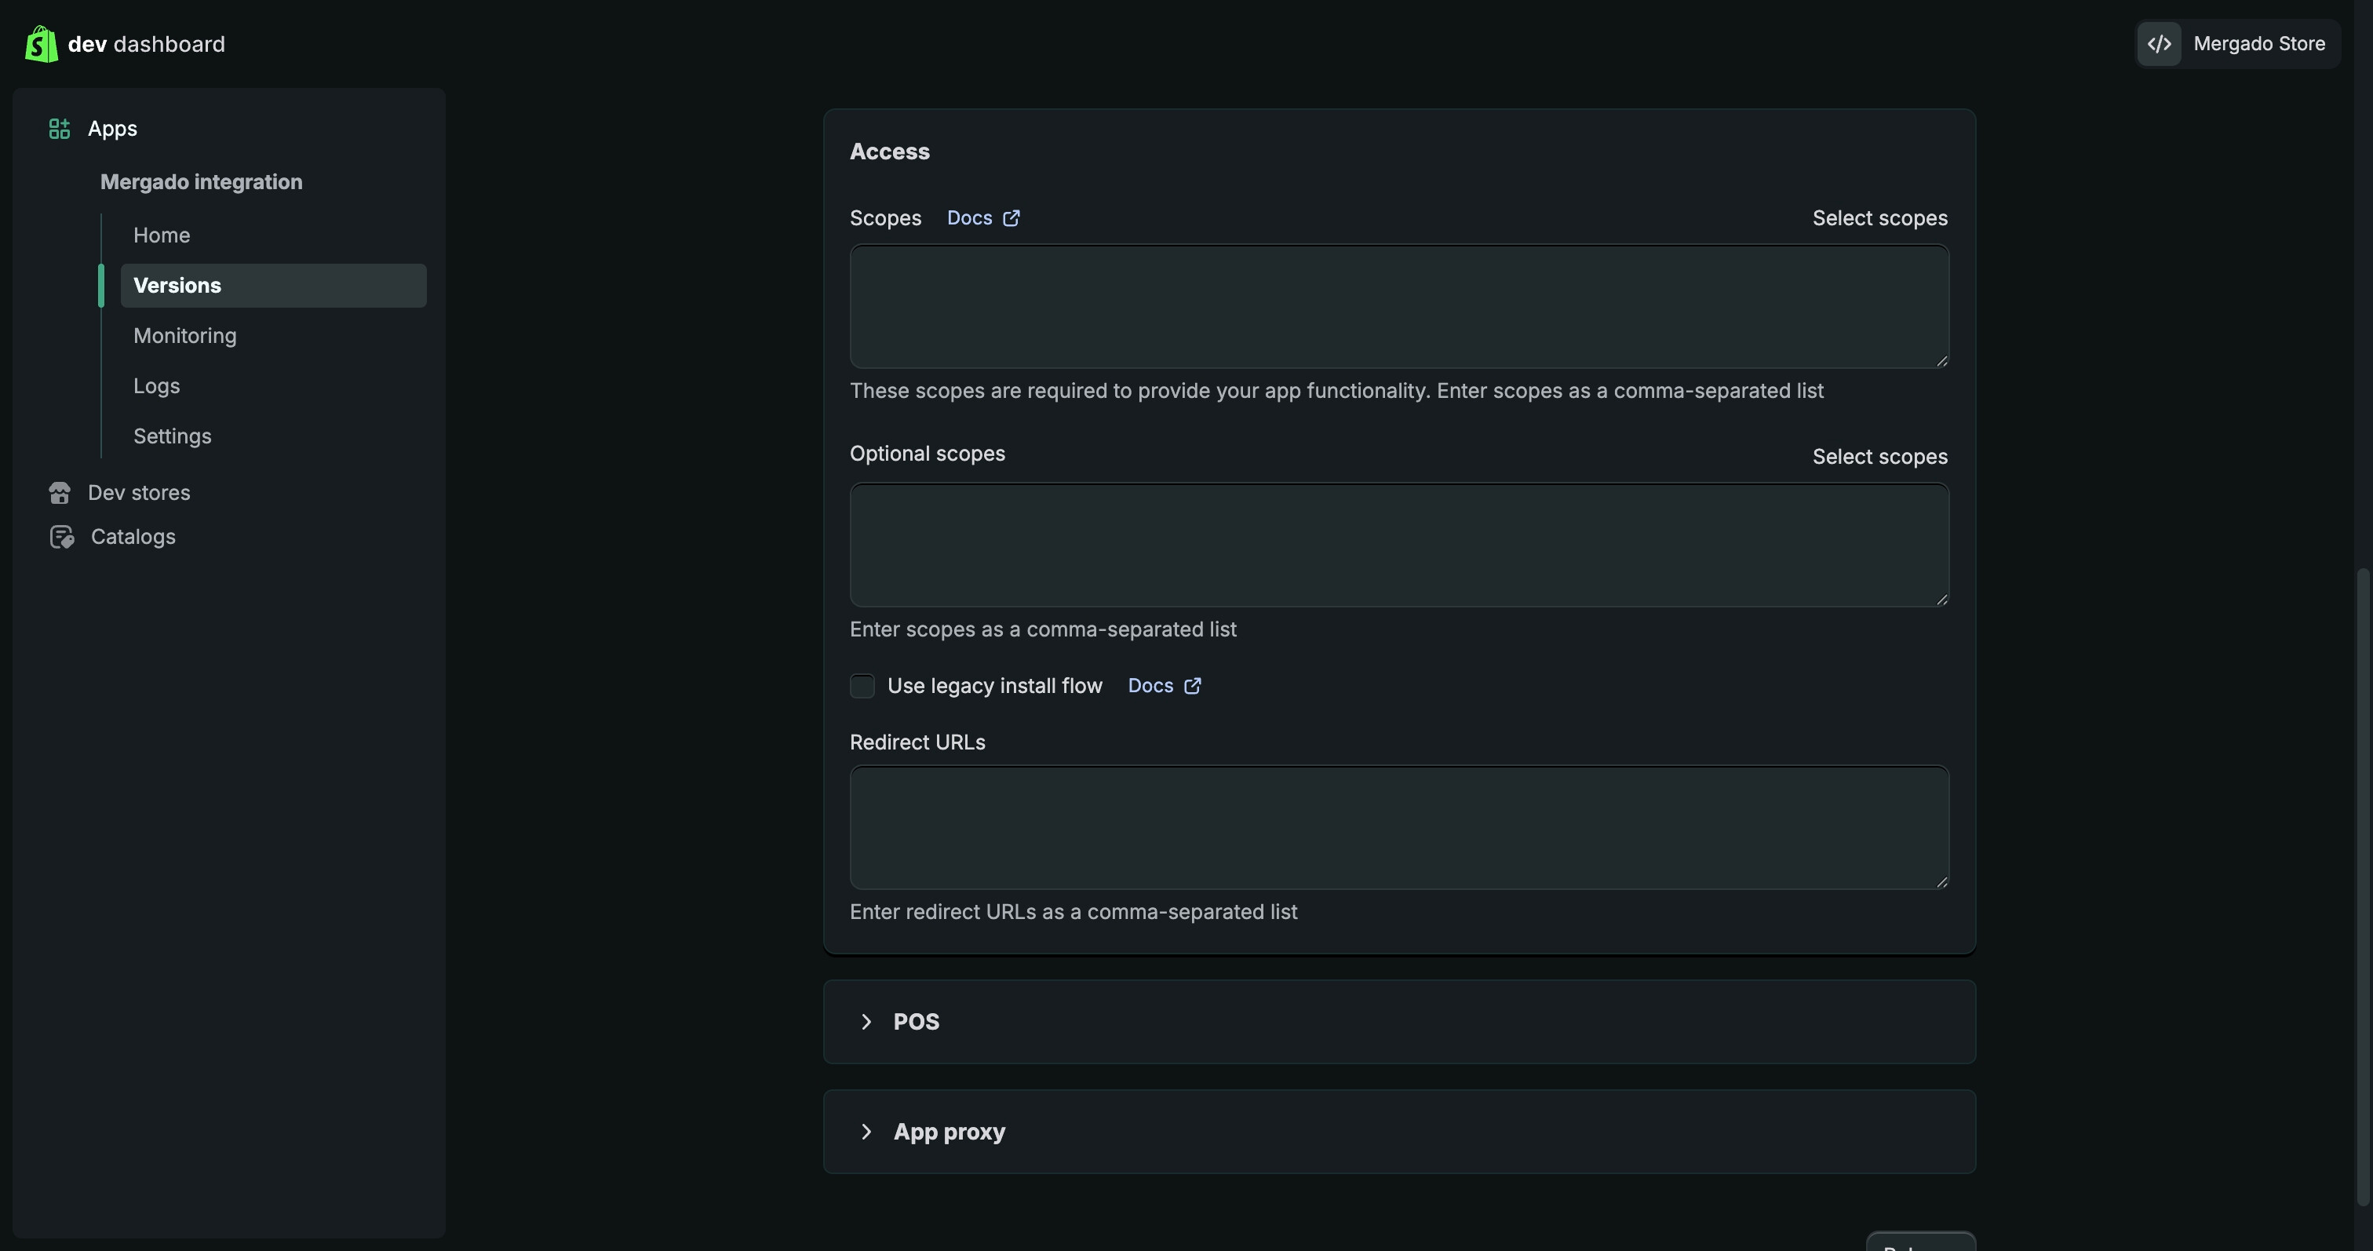Screen dimensions: 2373x1251
Task: Open external link icon beside legacy install Docs
Action: pyautogui.click(x=1192, y=686)
